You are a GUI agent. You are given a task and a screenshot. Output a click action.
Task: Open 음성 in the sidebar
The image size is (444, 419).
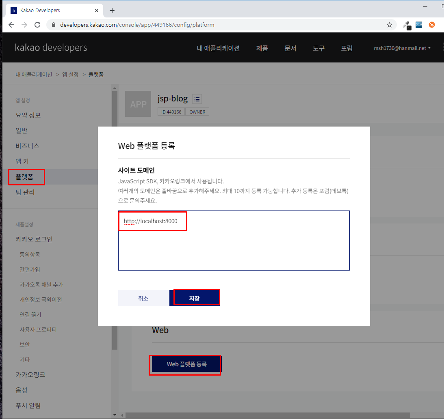(x=22, y=390)
